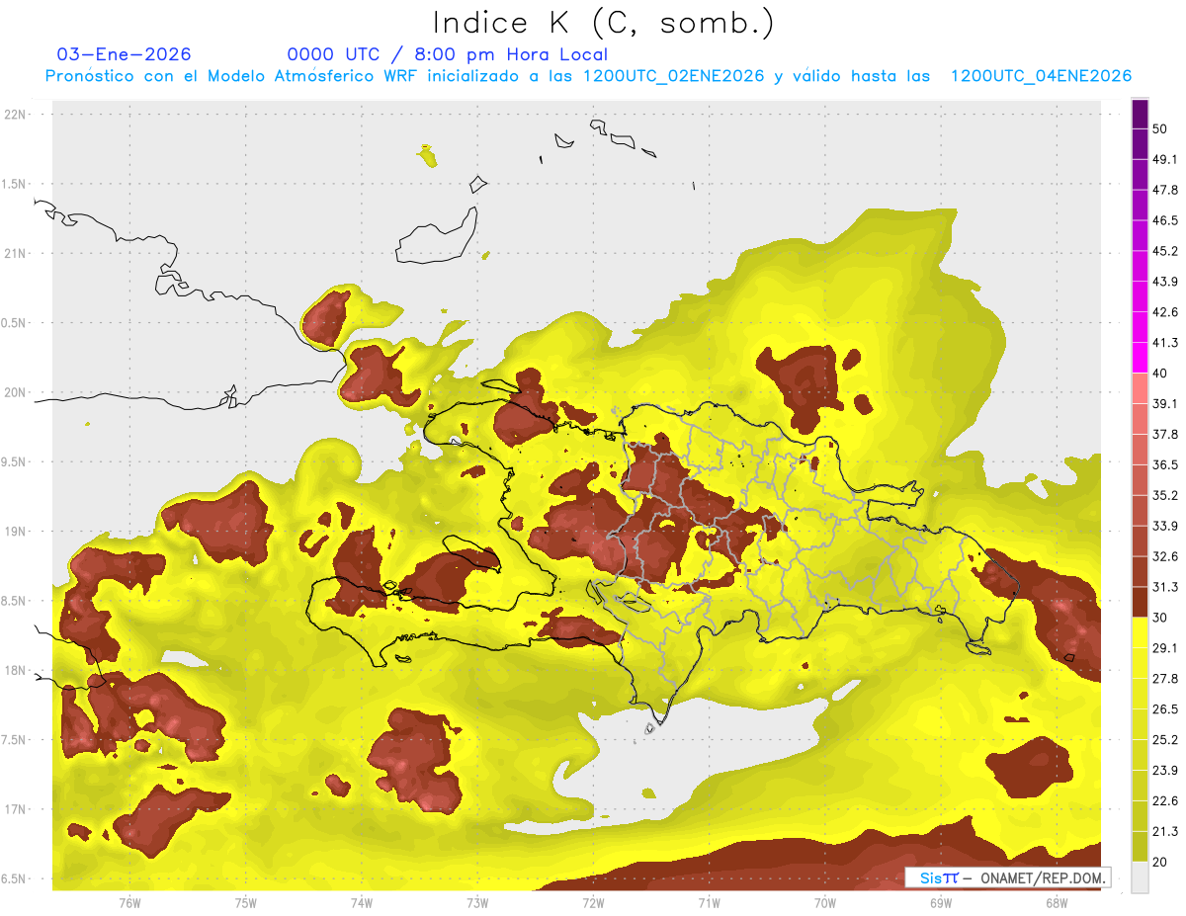Click the '7.5N' latitude label
Viewport: 1186px width, 916px height.
13,740
